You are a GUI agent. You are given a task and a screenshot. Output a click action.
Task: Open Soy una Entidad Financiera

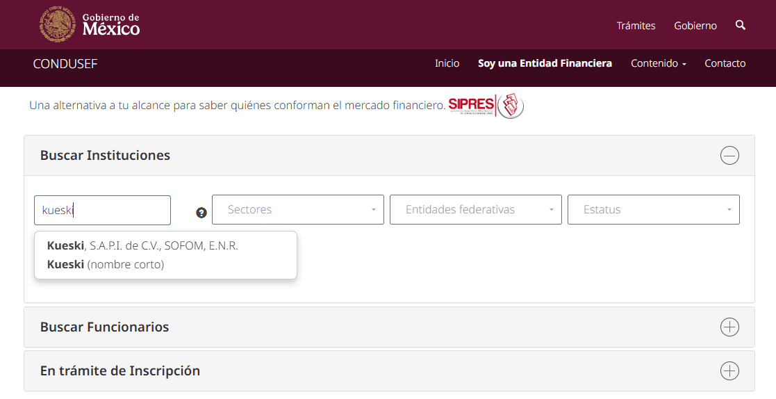coord(545,63)
